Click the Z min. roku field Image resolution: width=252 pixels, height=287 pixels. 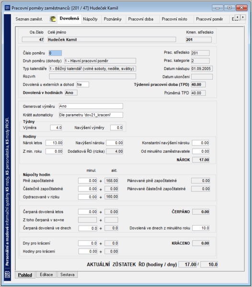click(54, 151)
